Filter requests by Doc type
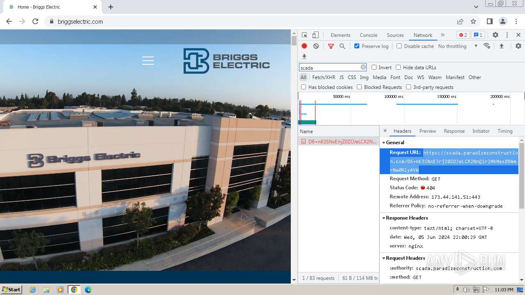The width and height of the screenshot is (525, 295). [x=409, y=77]
